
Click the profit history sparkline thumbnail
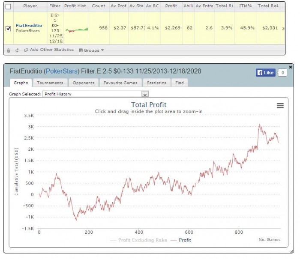pos(76,30)
